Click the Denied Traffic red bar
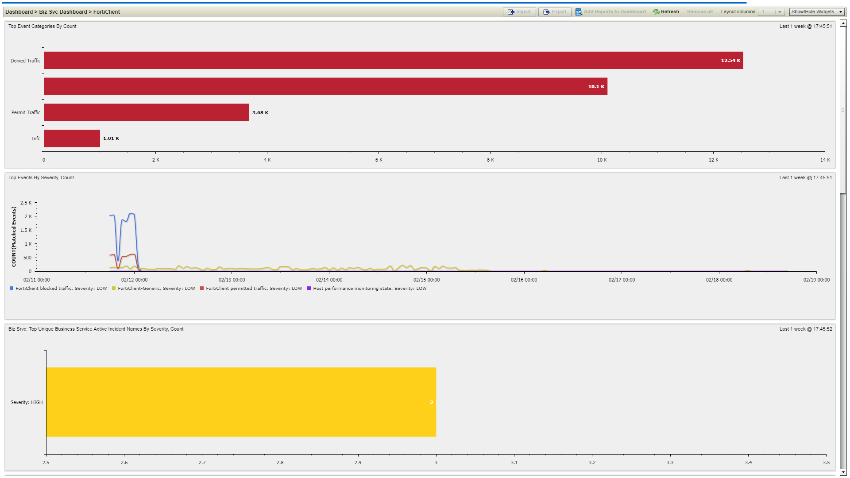850x478 pixels. pyautogui.click(x=393, y=60)
